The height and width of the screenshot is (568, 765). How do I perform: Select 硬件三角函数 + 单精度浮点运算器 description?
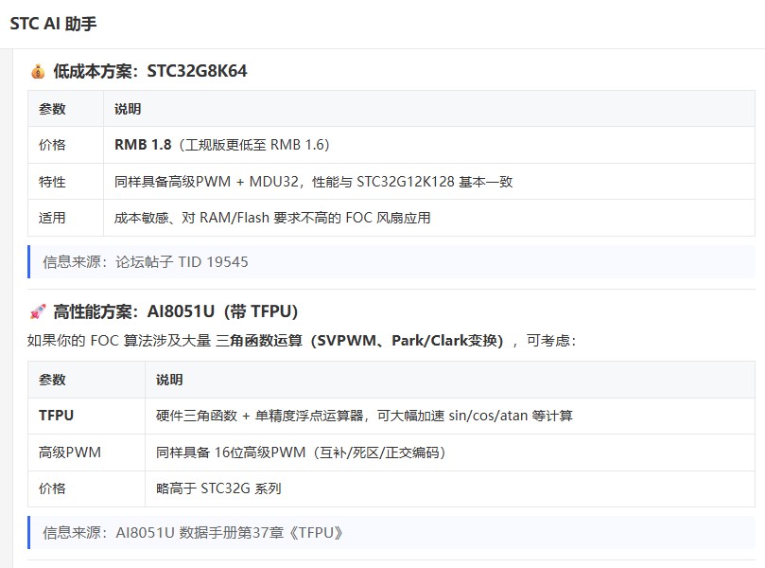pos(364,416)
